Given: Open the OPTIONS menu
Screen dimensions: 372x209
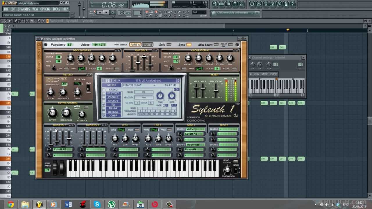Looking at the screenshot, I should tap(45, 9).
